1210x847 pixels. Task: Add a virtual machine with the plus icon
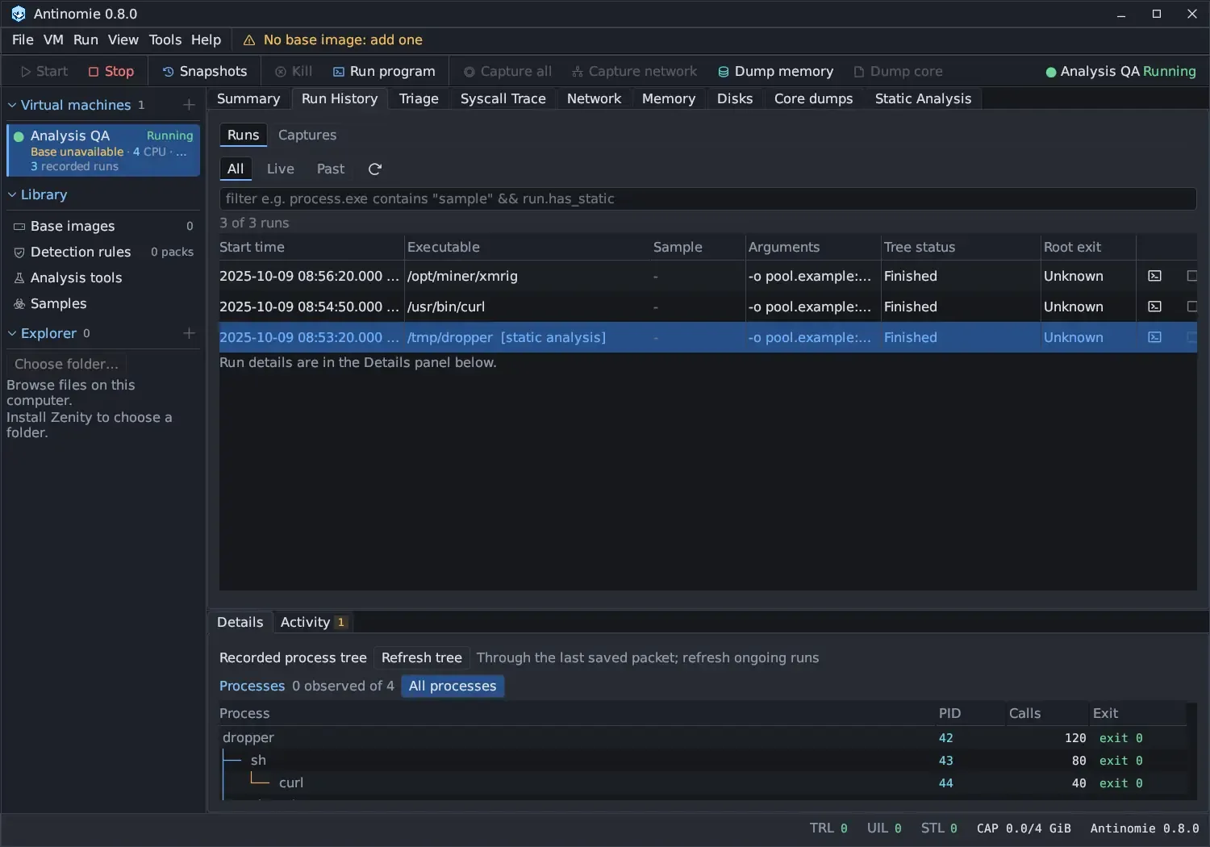tap(189, 105)
